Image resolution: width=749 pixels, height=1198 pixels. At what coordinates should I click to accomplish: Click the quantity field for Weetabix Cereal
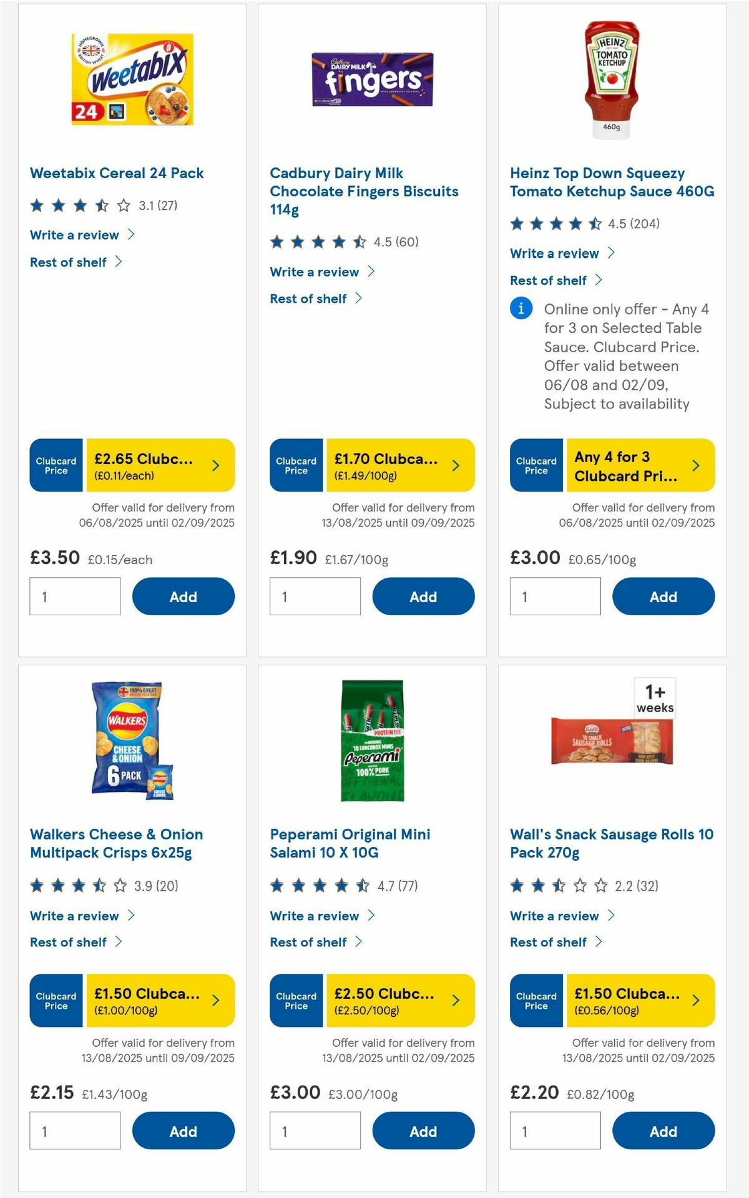[75, 597]
